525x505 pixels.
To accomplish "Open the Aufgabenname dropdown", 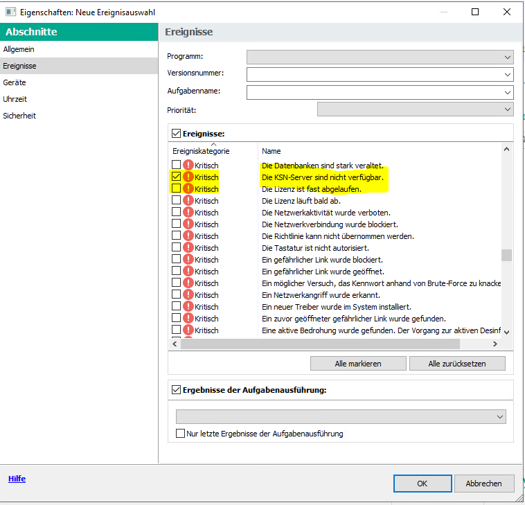I will [380, 92].
